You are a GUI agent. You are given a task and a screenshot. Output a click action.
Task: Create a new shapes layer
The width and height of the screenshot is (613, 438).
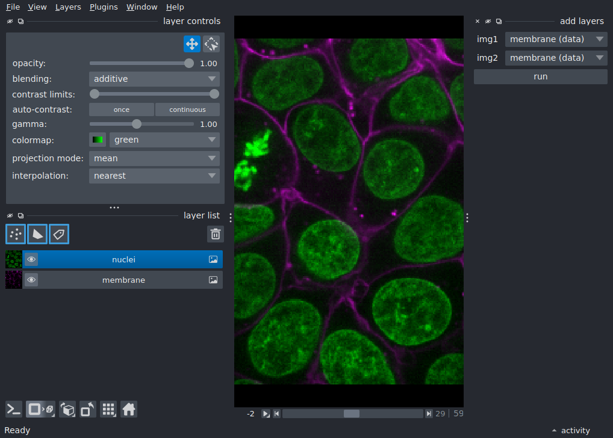(x=37, y=234)
